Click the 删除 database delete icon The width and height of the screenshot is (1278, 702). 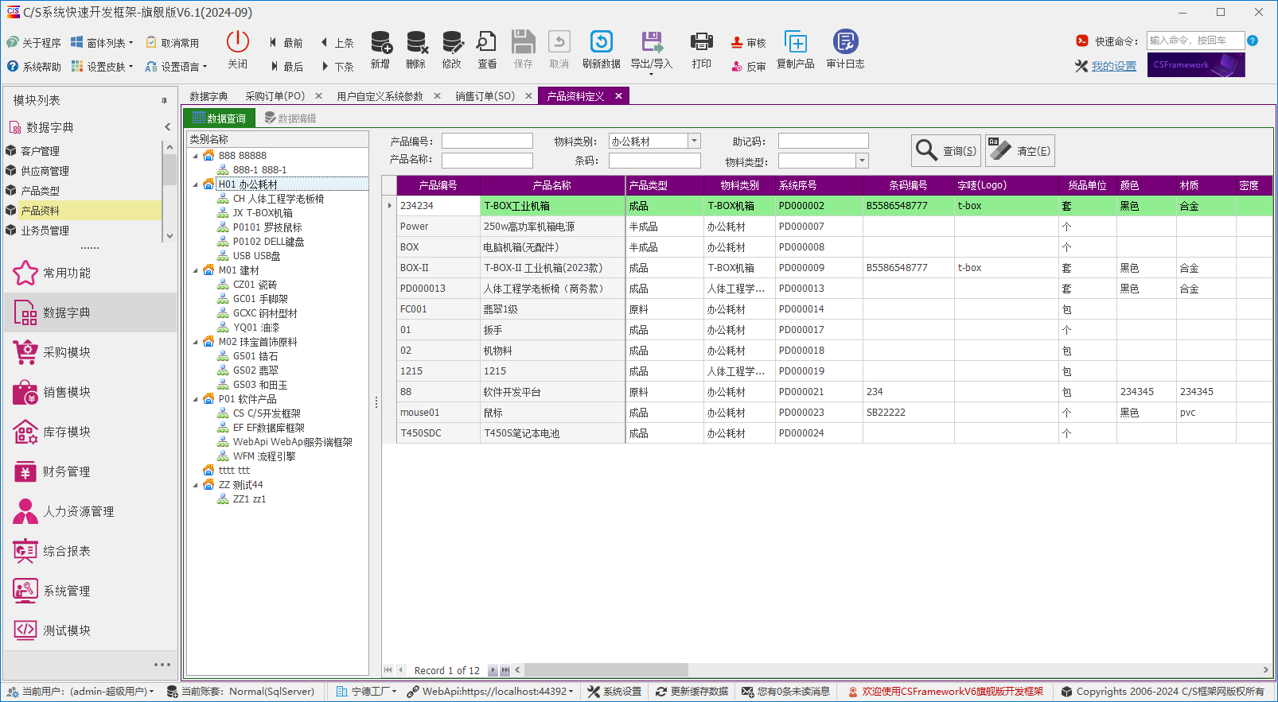tap(416, 41)
